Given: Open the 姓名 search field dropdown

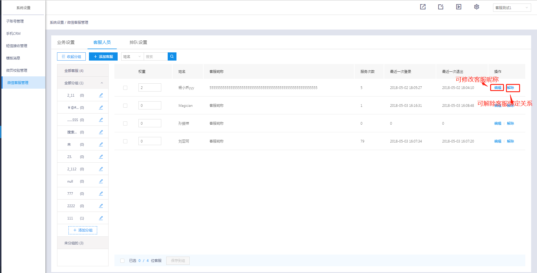Looking at the screenshot, I should point(132,56).
